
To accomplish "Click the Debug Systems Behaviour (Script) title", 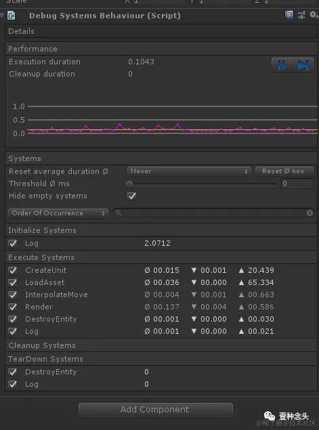I will 105,16.
